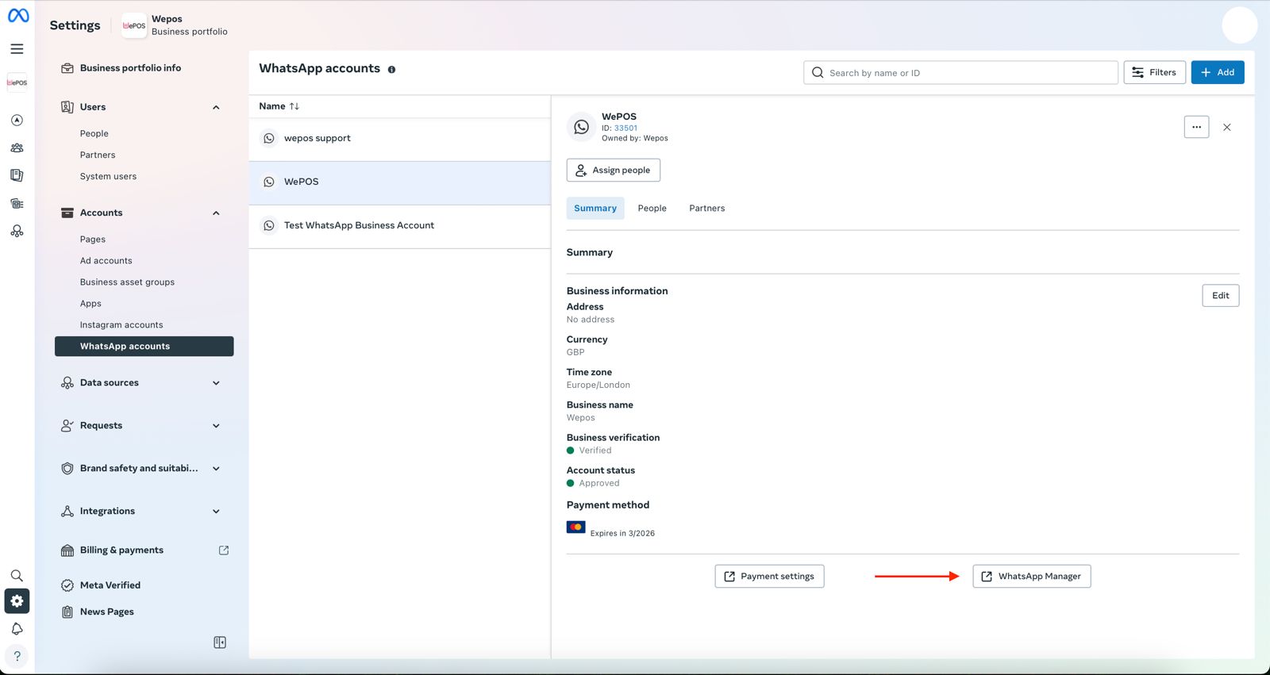
Task: Open the ads list icon in left rail
Action: coord(17,204)
